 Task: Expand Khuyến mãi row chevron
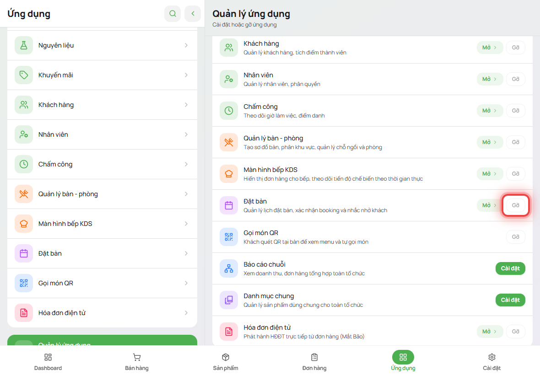point(186,75)
